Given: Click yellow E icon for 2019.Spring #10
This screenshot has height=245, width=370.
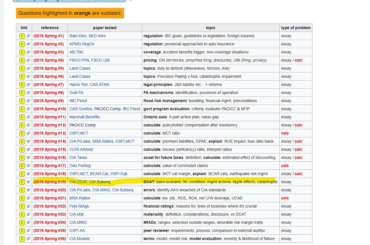Looking at the screenshot, I should click(x=22, y=109).
